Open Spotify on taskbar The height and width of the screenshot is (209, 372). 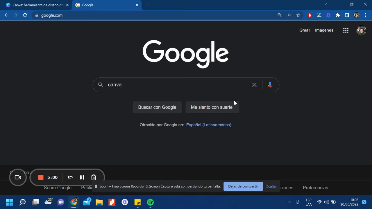[x=150, y=202]
